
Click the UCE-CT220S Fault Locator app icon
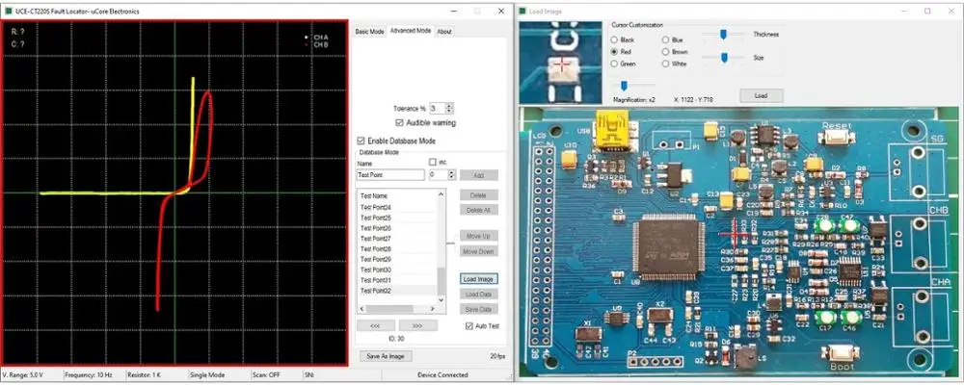pyautogui.click(x=8, y=11)
